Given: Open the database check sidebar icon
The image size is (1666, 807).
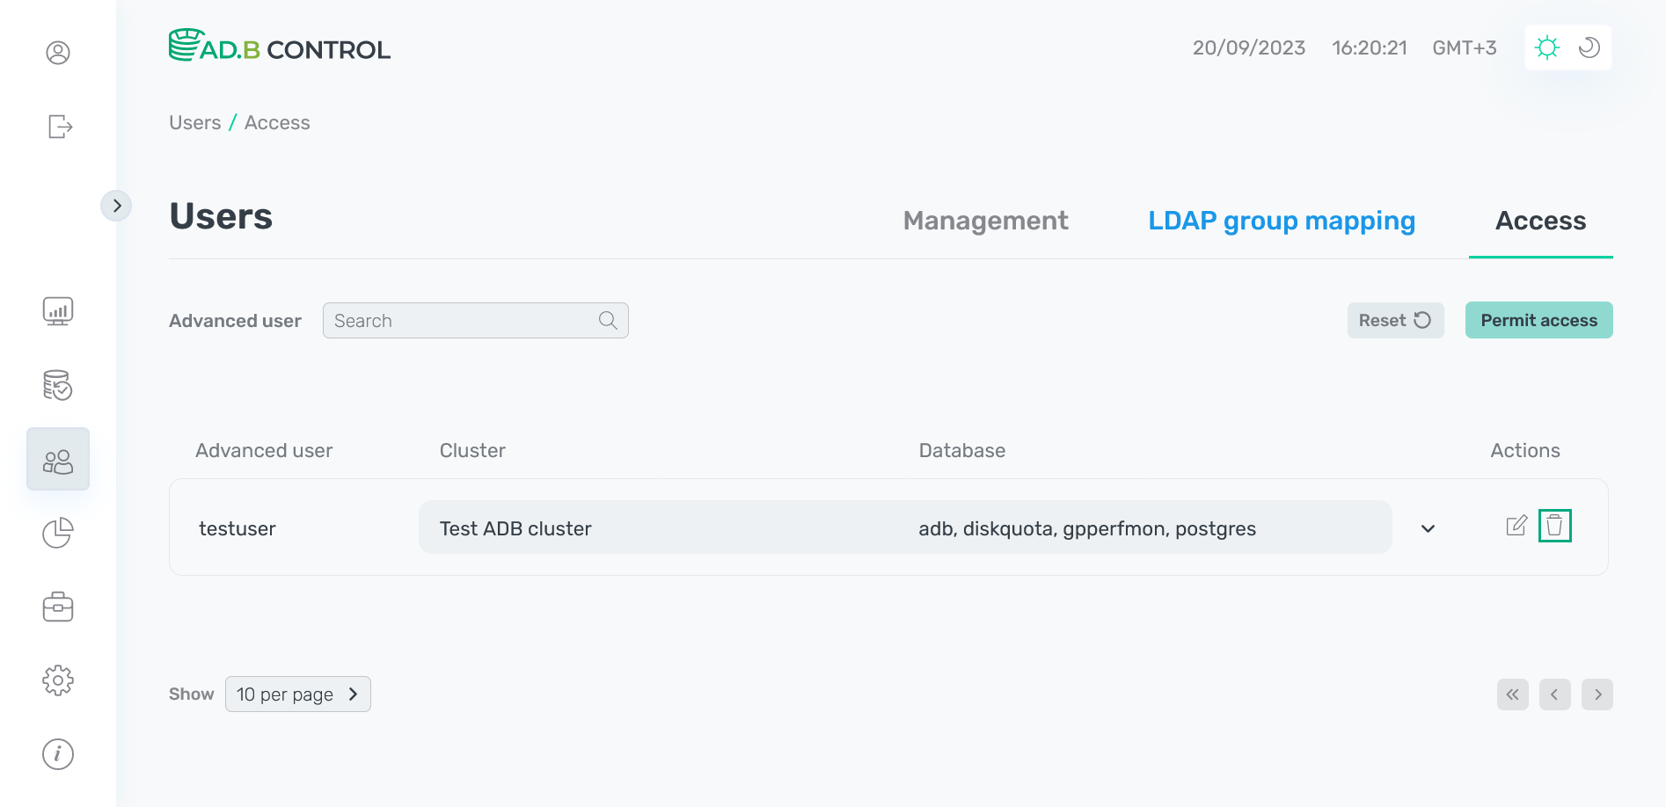Looking at the screenshot, I should [58, 385].
